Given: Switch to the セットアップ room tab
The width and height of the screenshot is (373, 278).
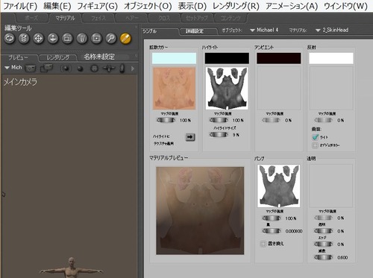Looking at the screenshot, I should coord(197,18).
